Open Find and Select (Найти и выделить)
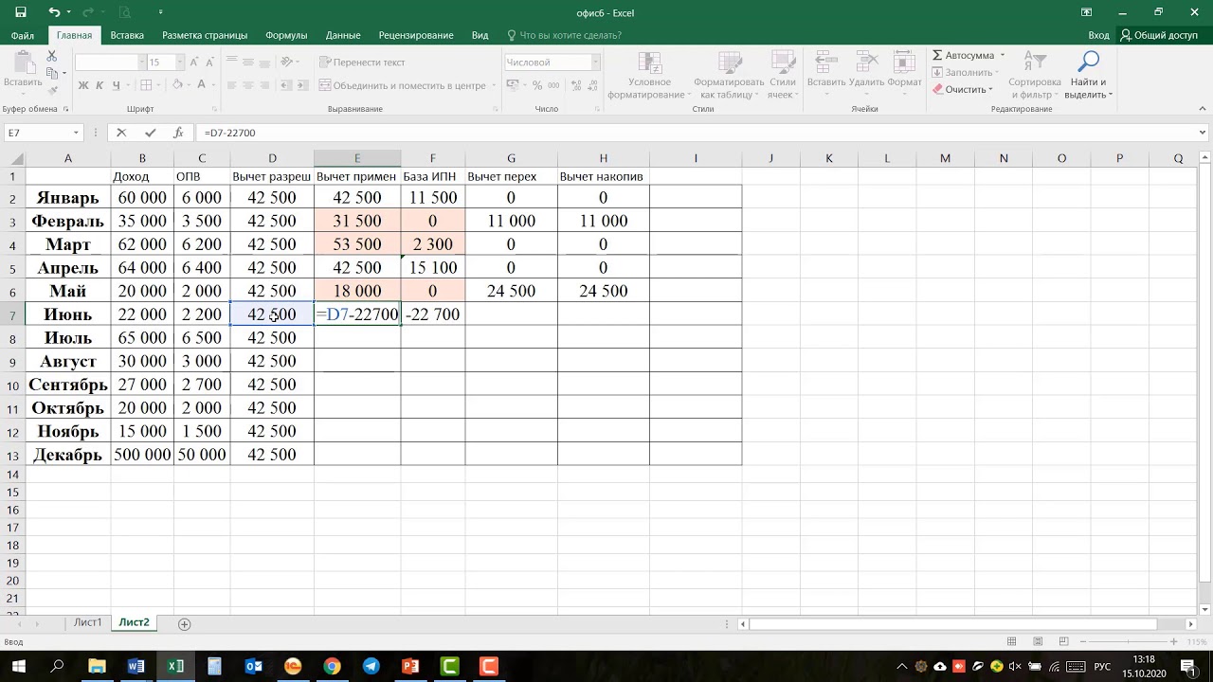This screenshot has height=682, width=1213. [x=1090, y=76]
